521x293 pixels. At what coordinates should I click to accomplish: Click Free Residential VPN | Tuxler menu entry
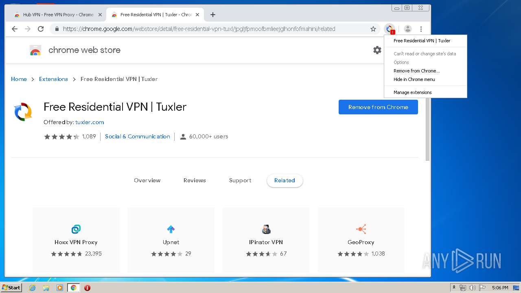pyautogui.click(x=425, y=41)
